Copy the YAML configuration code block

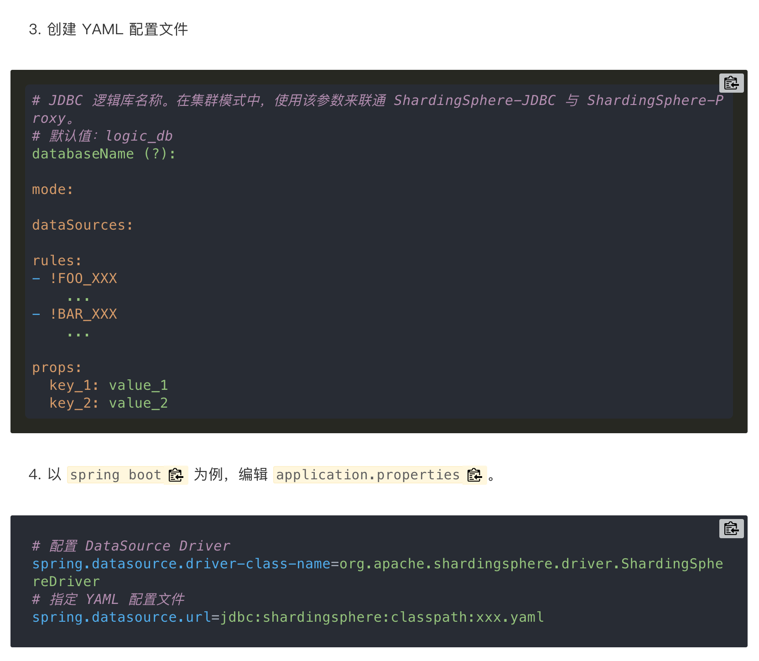click(731, 83)
